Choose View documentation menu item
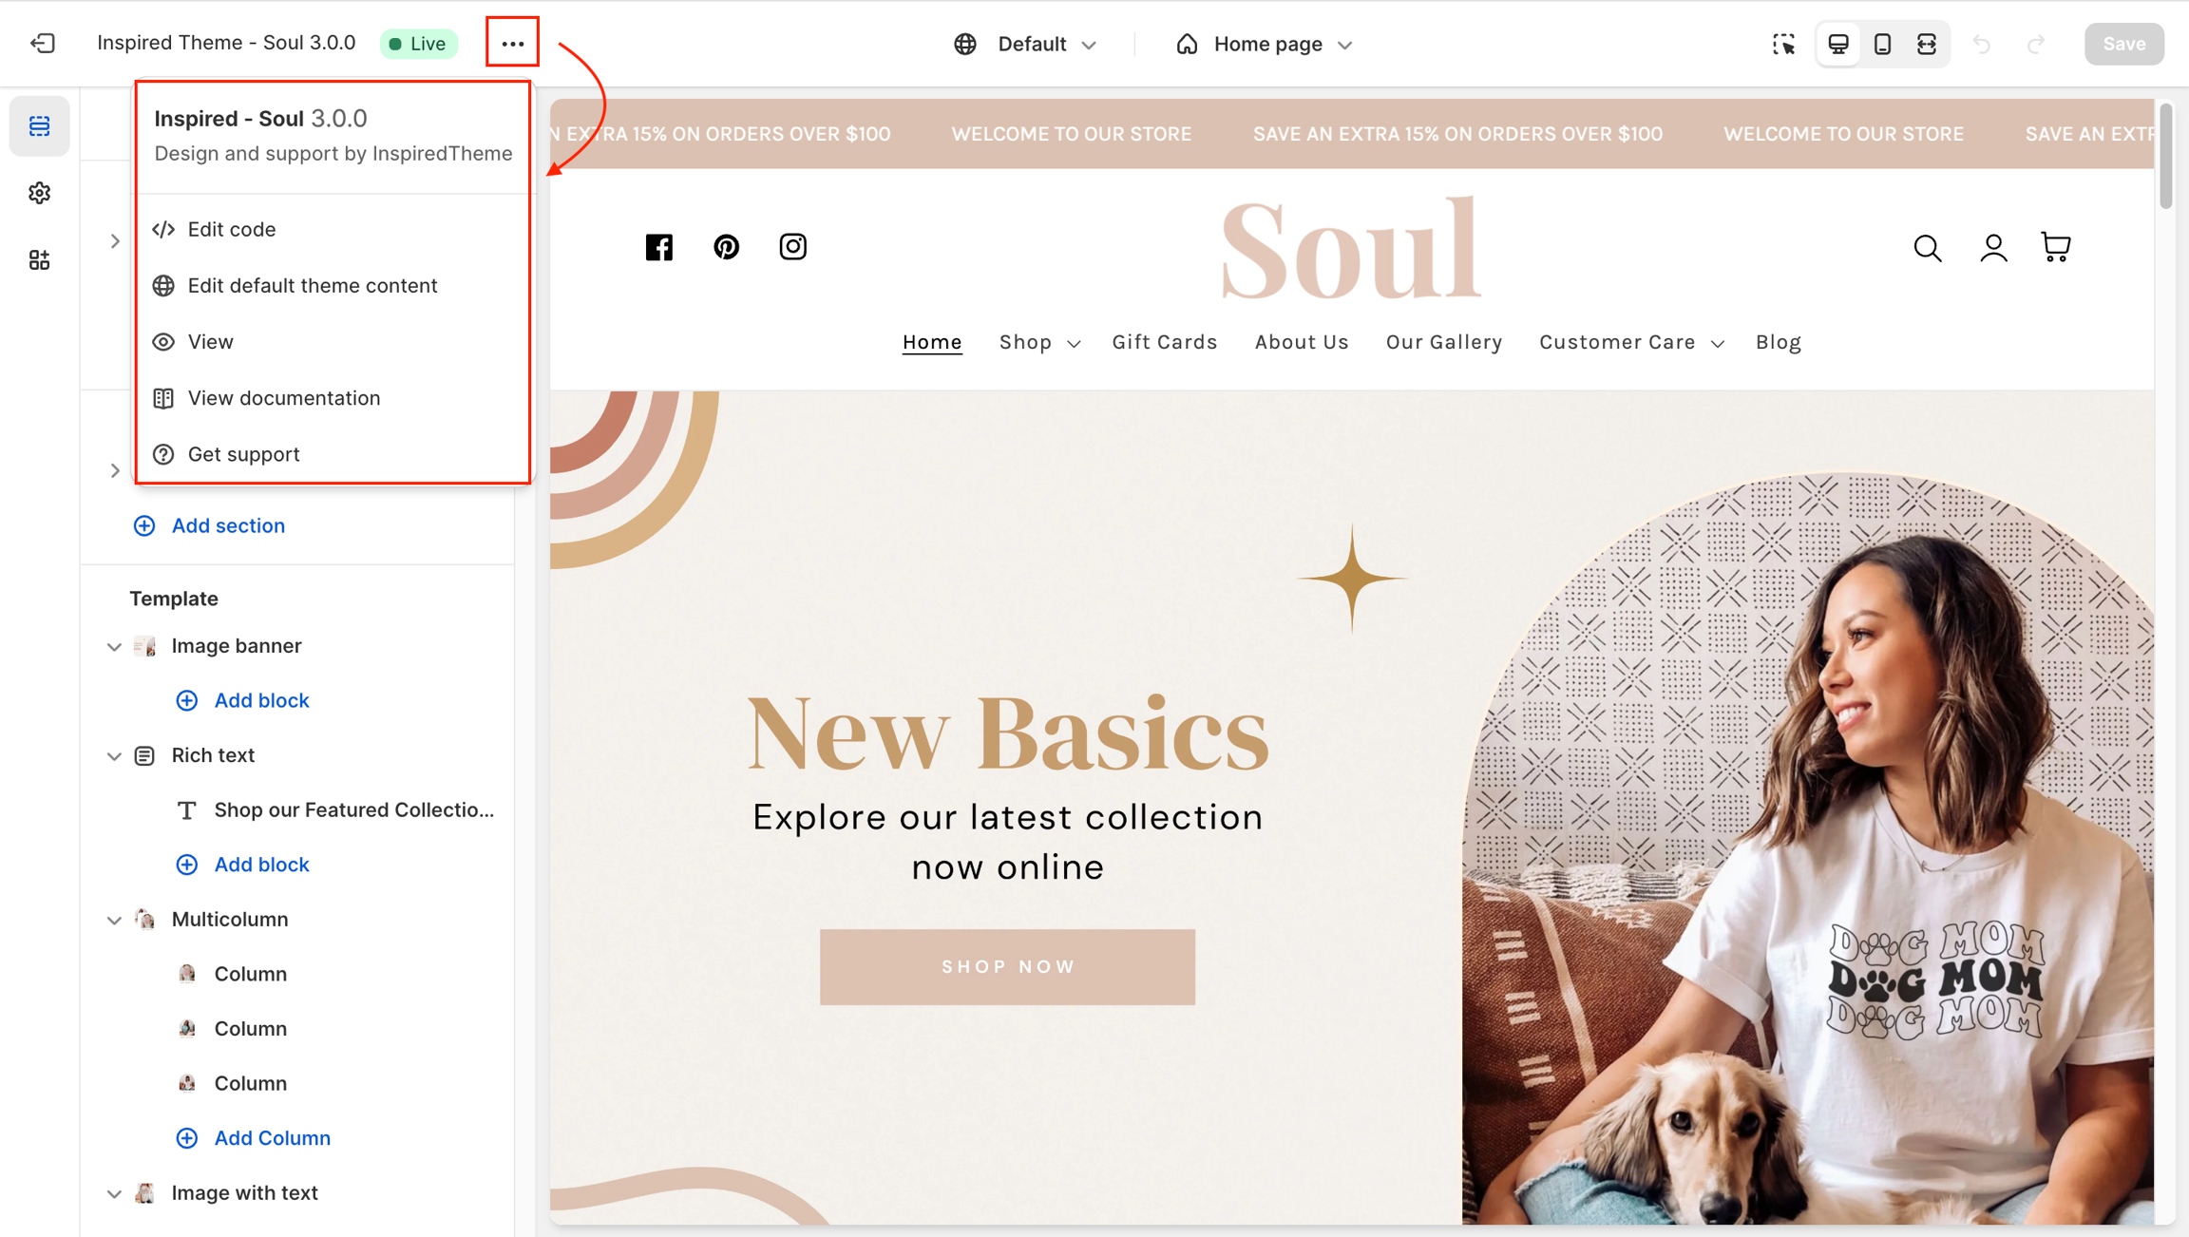The height and width of the screenshot is (1237, 2189). pos(283,398)
